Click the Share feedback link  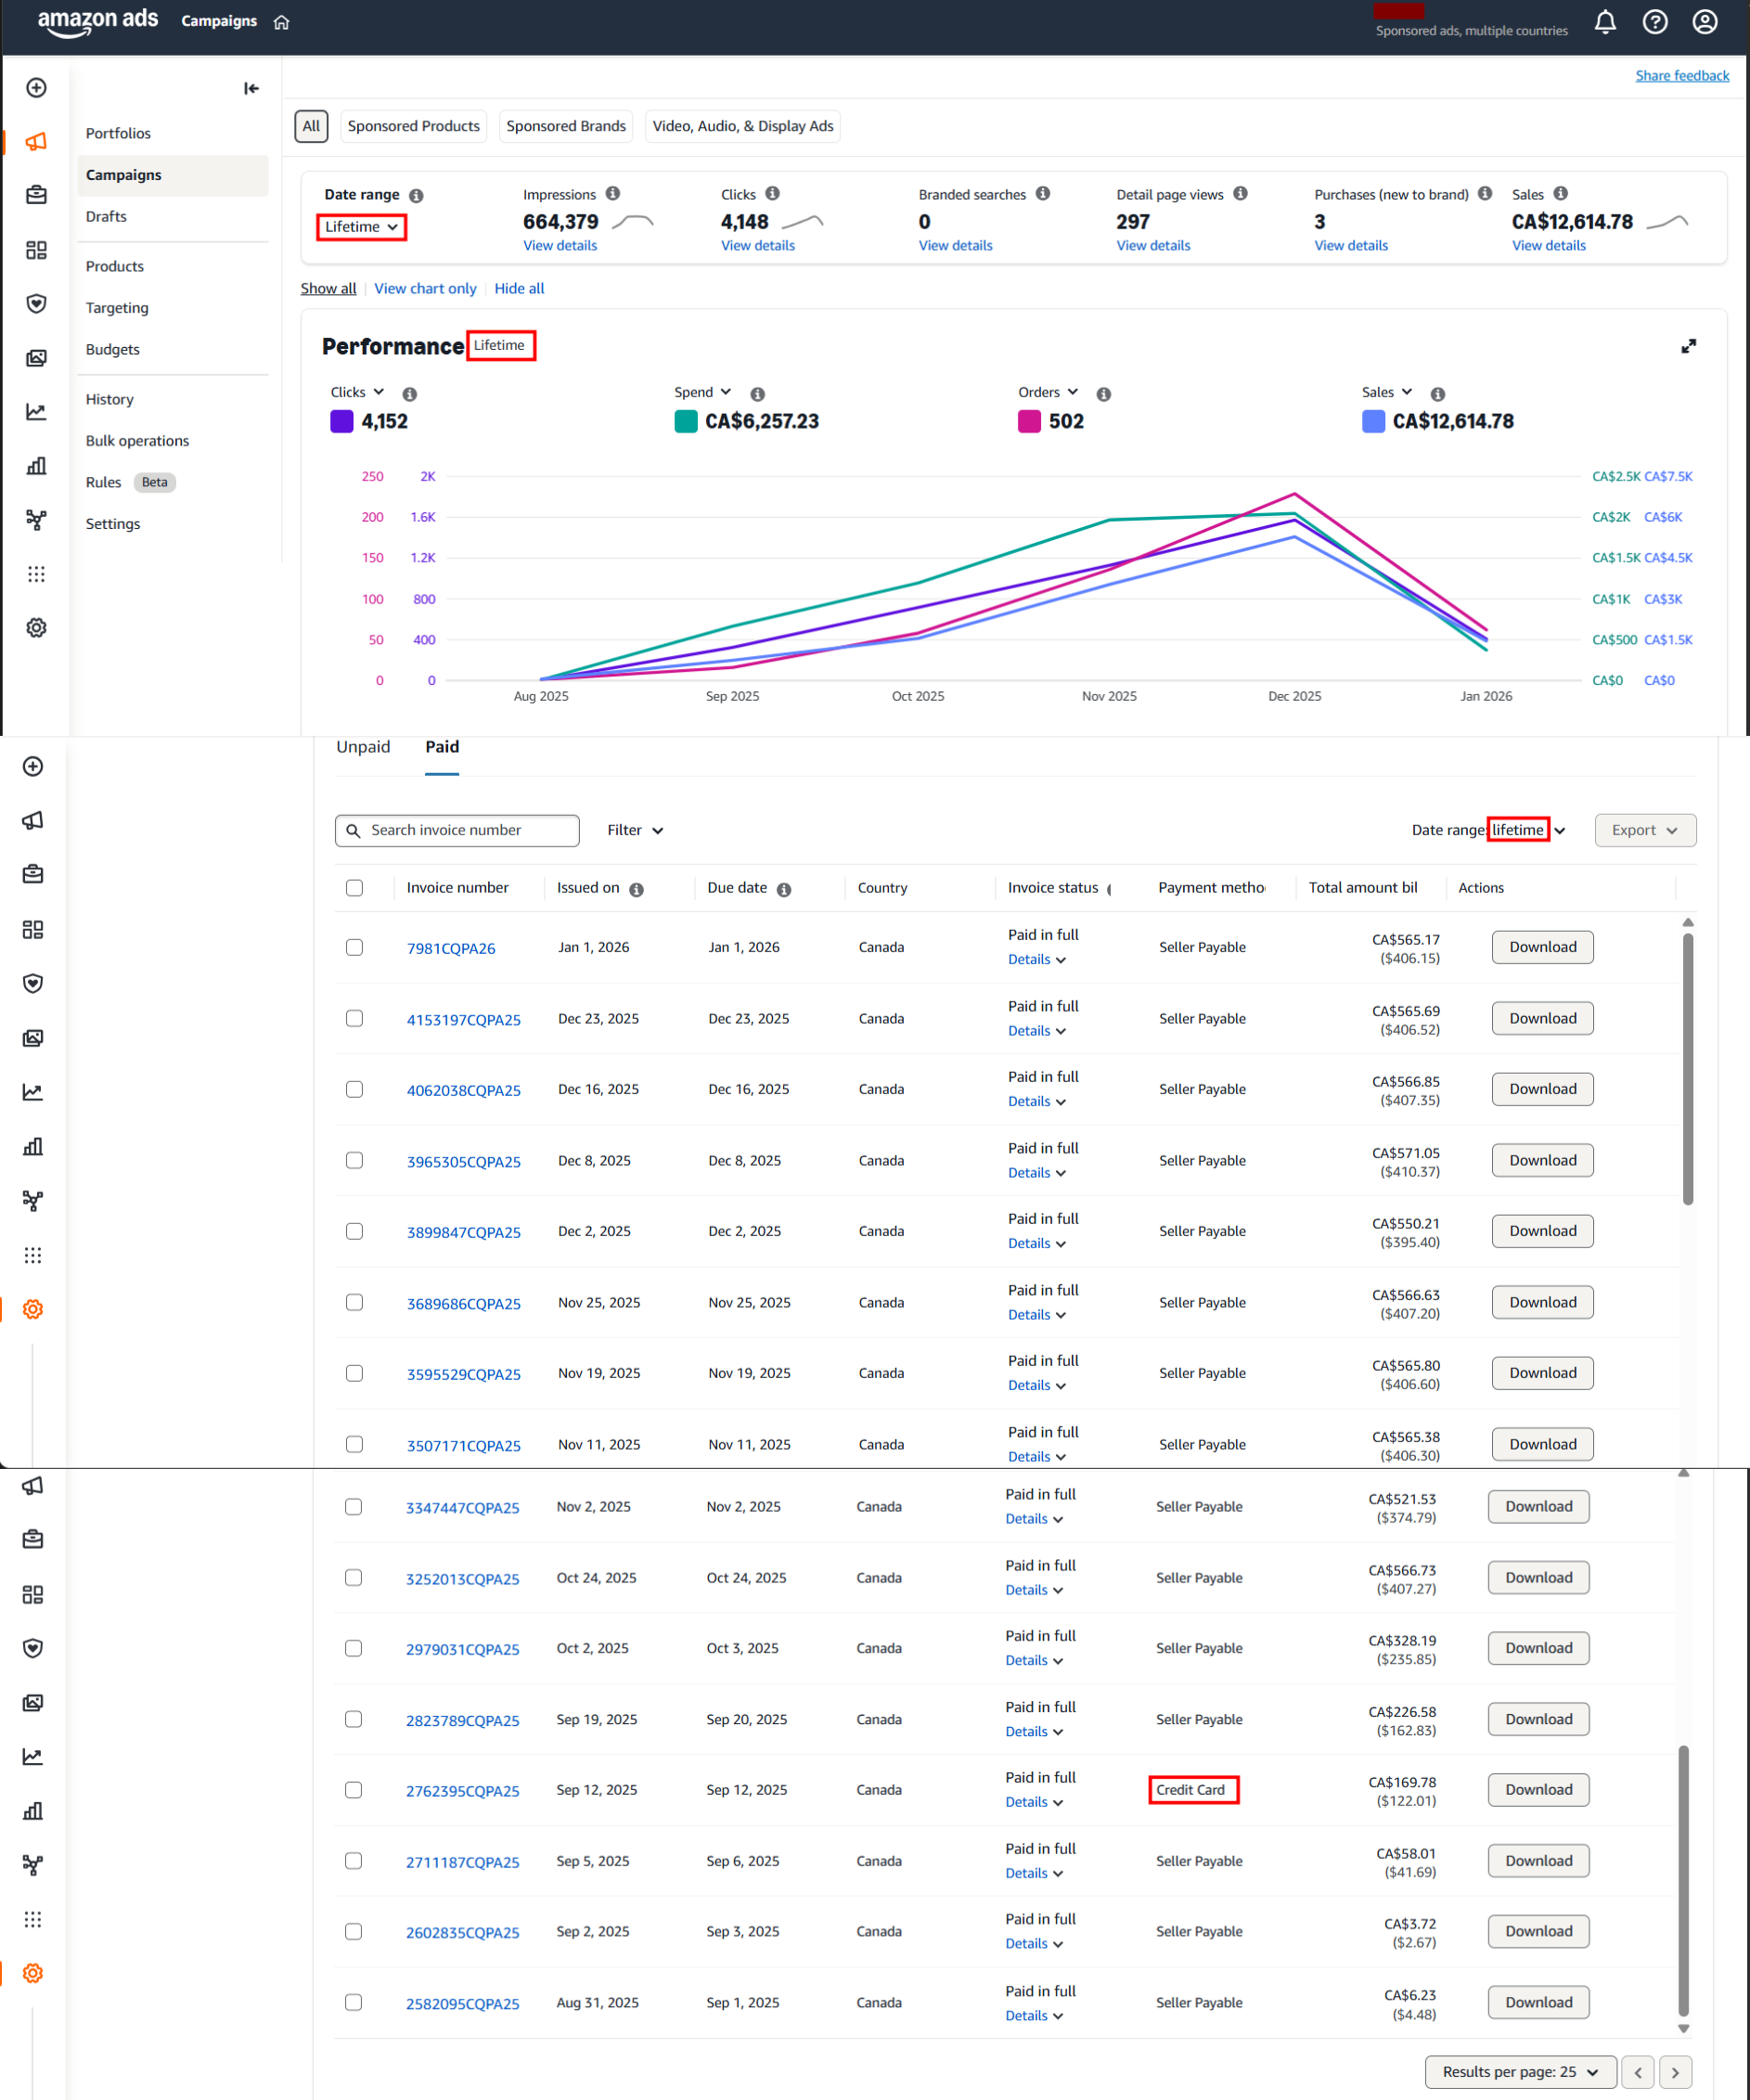1682,75
